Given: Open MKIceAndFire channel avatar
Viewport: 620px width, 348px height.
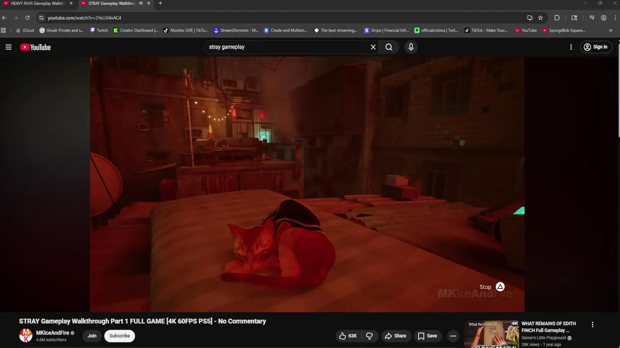Looking at the screenshot, I should pos(26,335).
